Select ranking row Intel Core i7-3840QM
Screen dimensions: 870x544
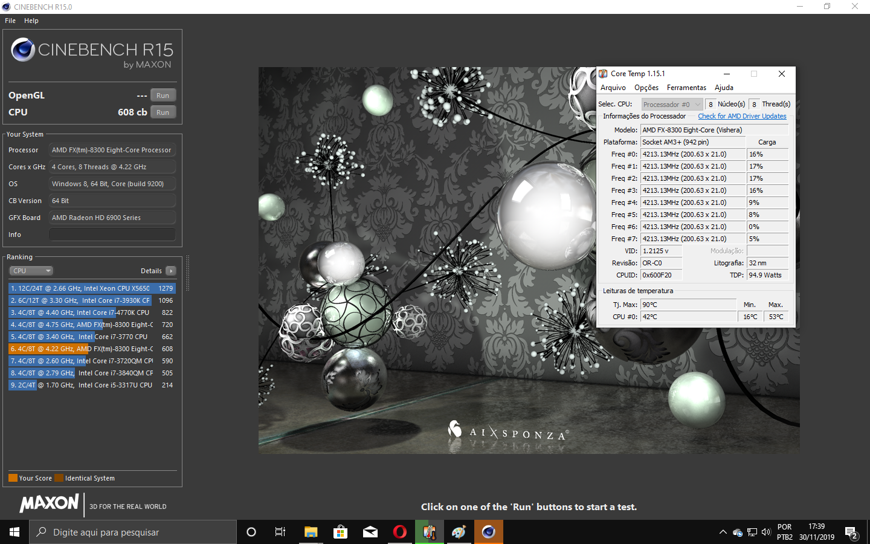[92, 373]
